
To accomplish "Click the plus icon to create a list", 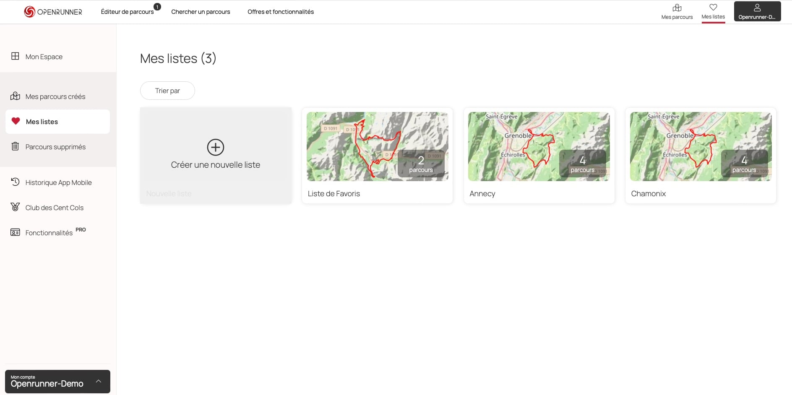I will click(215, 147).
